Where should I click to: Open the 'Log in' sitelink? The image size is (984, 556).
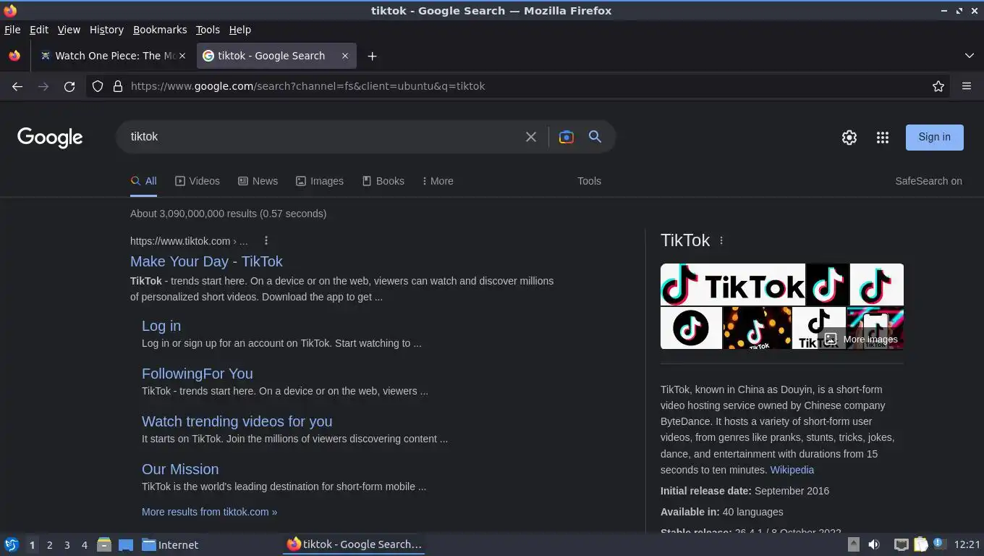click(x=161, y=326)
